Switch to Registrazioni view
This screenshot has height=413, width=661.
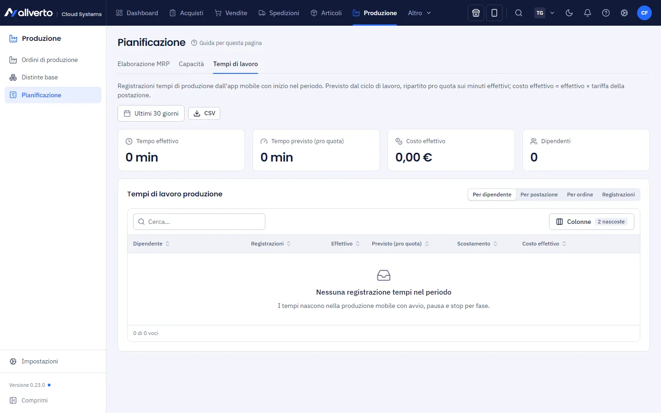(x=618, y=195)
